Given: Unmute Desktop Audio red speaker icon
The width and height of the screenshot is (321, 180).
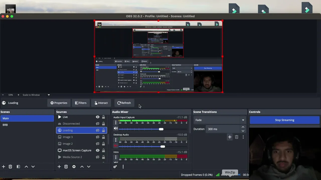Looking at the screenshot, I should [116, 146].
